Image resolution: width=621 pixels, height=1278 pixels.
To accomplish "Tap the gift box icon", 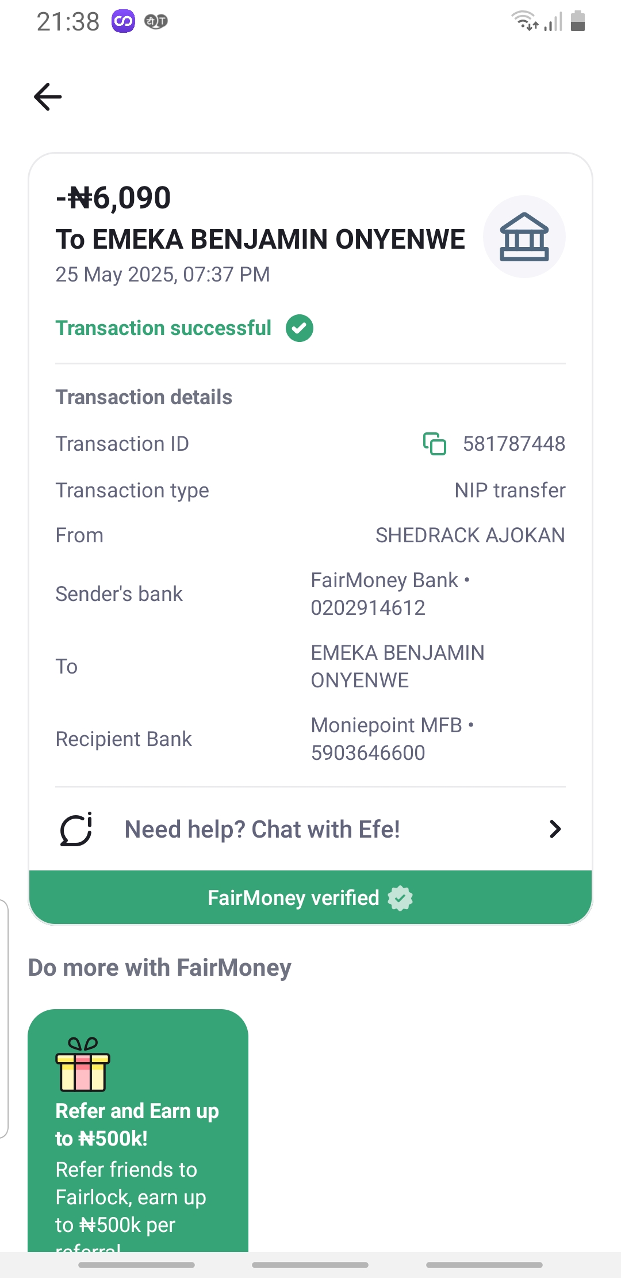I will 83,1064.
